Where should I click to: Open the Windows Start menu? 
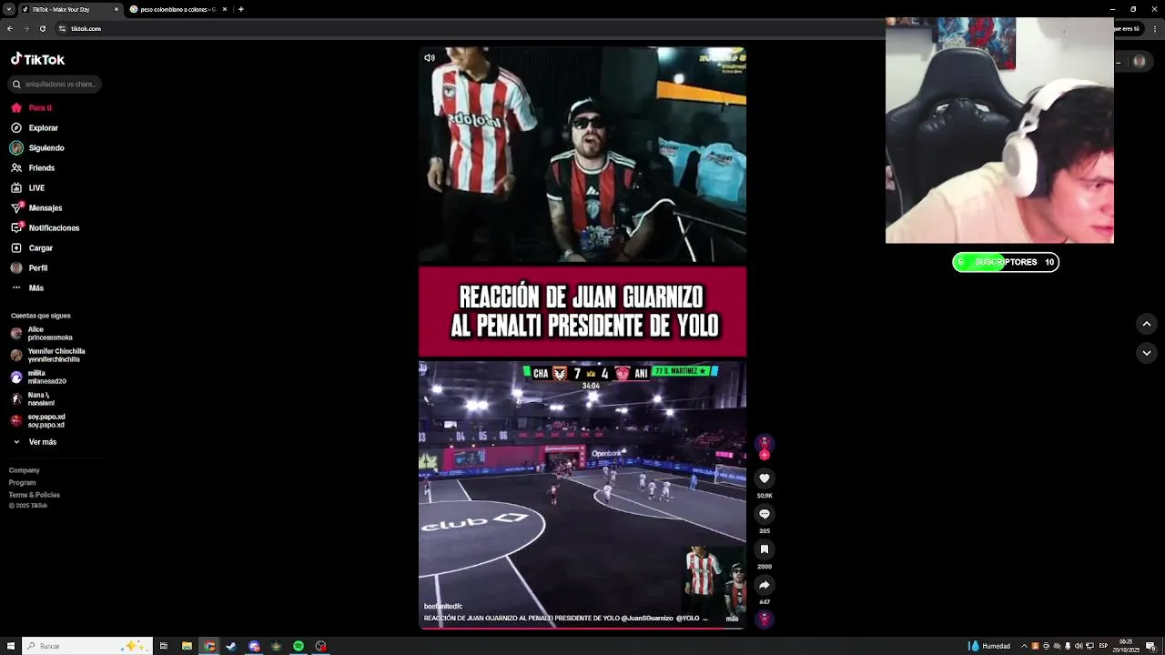(11, 646)
